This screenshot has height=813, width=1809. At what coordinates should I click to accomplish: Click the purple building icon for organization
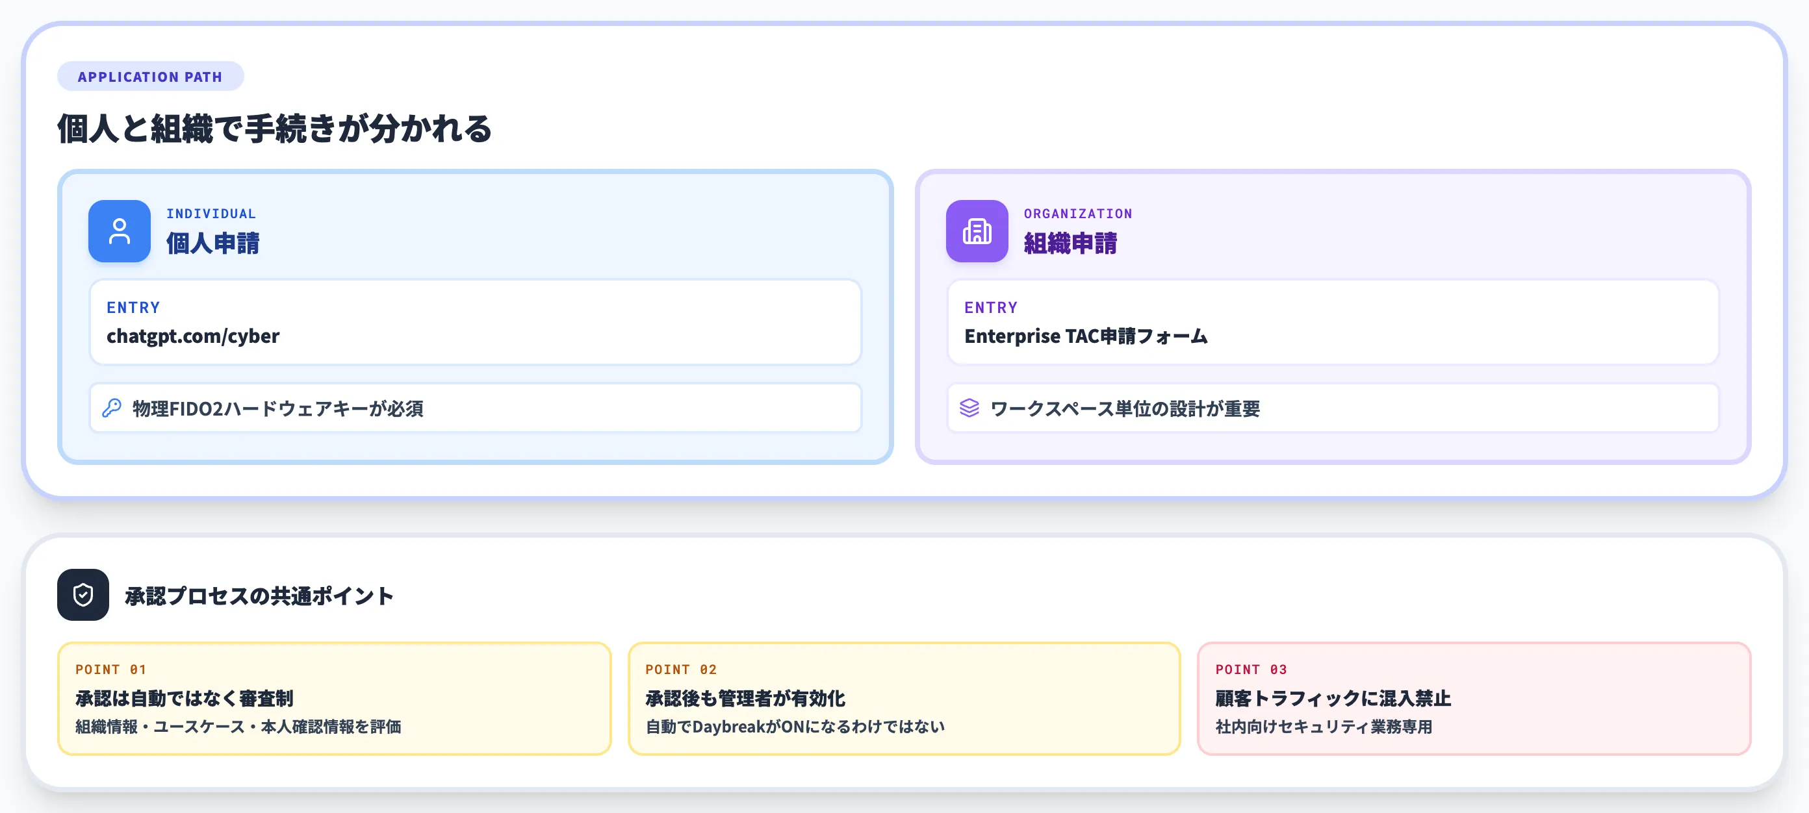tap(977, 231)
